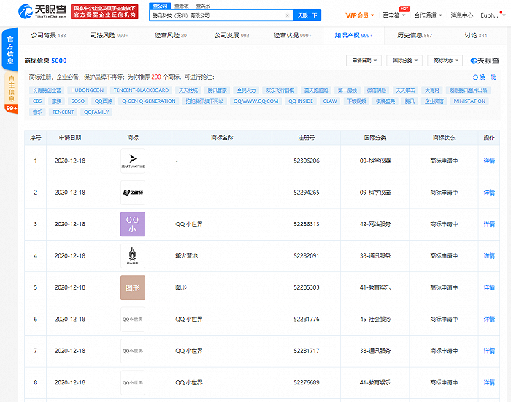Click the red 99+ badge on sidebar
Screen dimensions: 511x402
pyautogui.click(x=12, y=108)
